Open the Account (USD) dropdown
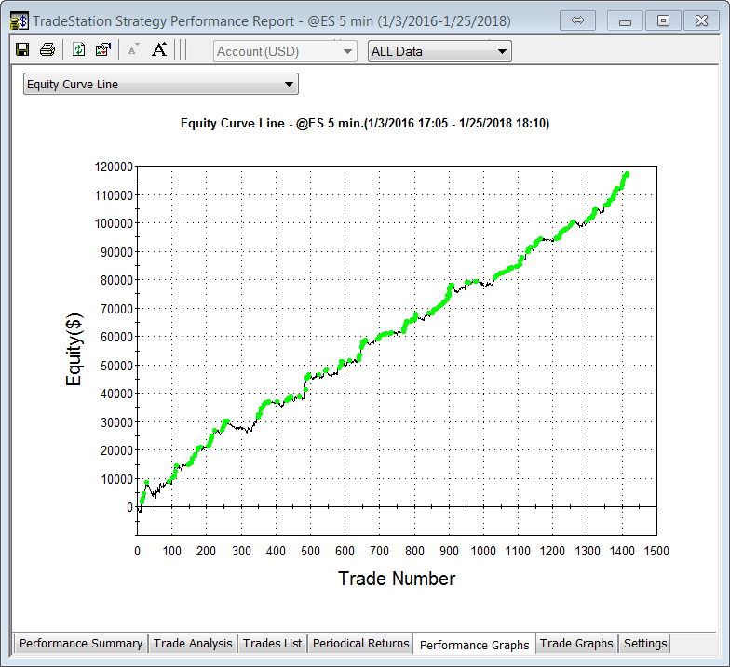Viewport: 730px width, 667px height. [x=285, y=51]
